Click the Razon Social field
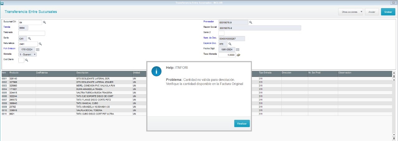 pos(260,28)
